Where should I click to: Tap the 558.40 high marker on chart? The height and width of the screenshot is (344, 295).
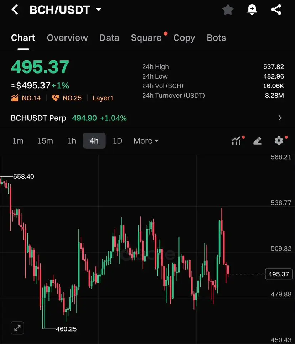click(x=24, y=176)
